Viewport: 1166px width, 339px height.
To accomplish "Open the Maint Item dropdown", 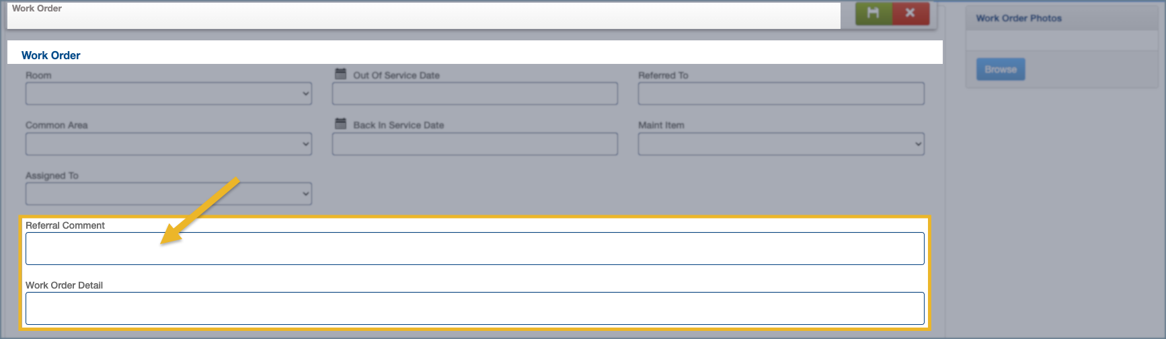I will [x=781, y=144].
